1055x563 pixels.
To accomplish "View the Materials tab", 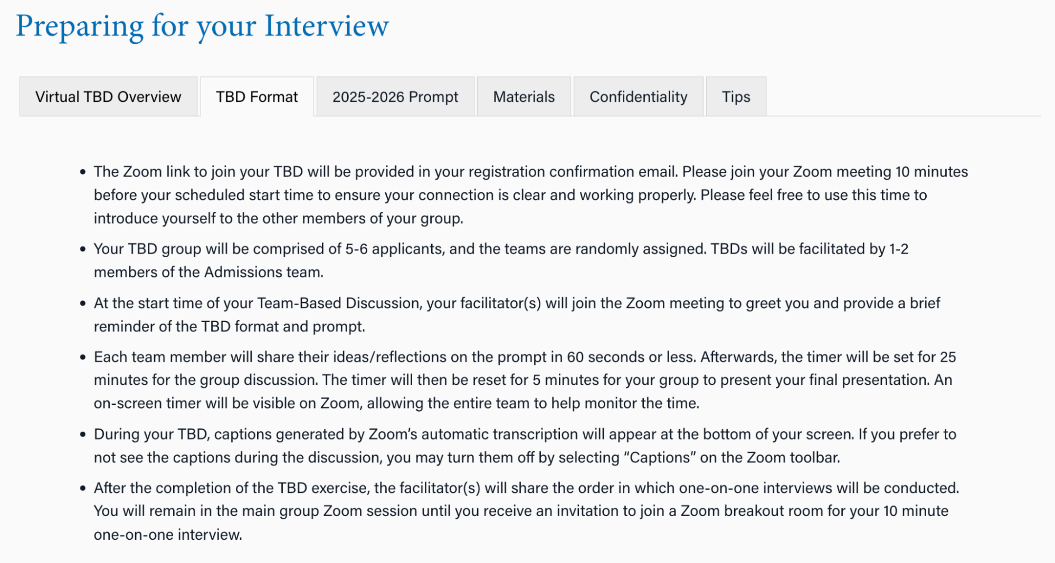I will [524, 96].
